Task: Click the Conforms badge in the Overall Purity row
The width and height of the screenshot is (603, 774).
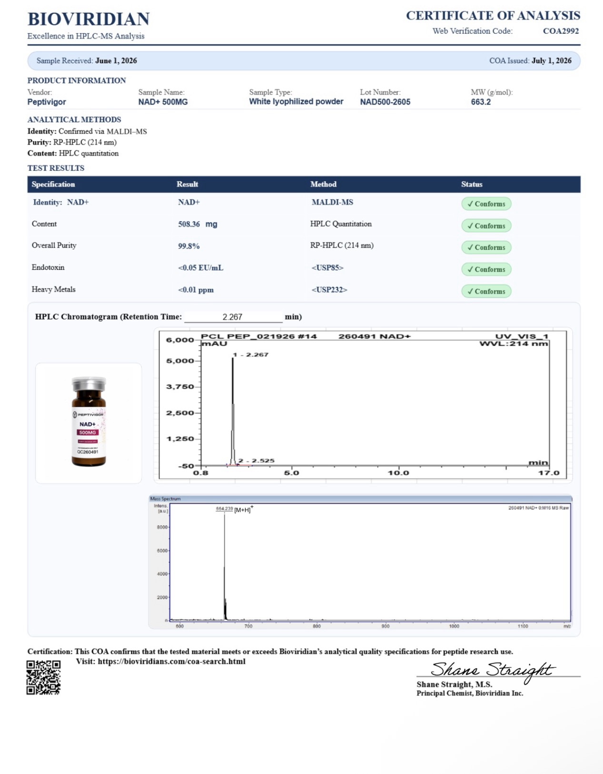Action: [x=486, y=248]
